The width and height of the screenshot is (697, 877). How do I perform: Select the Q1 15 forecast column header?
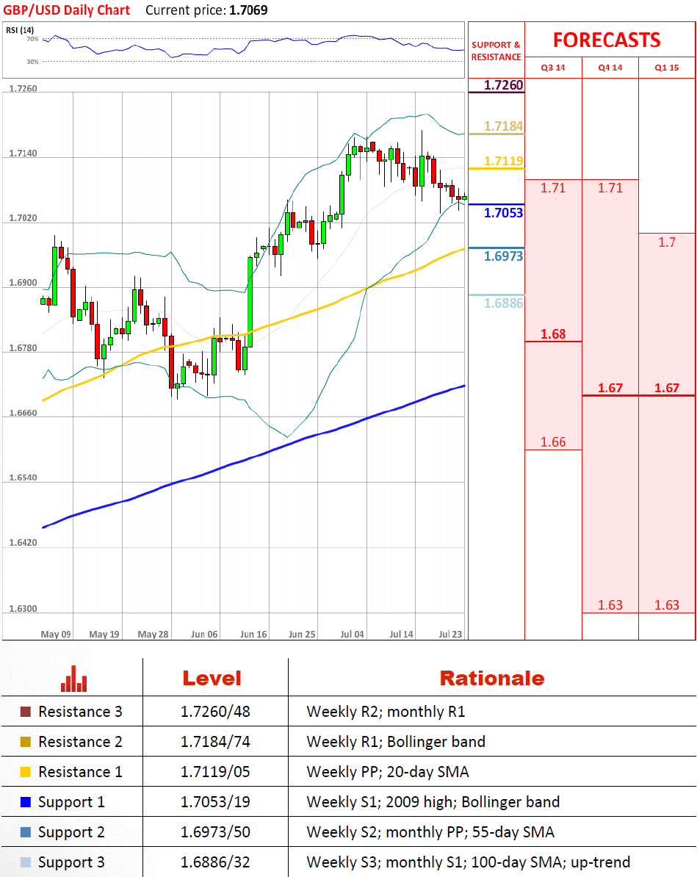(x=667, y=68)
